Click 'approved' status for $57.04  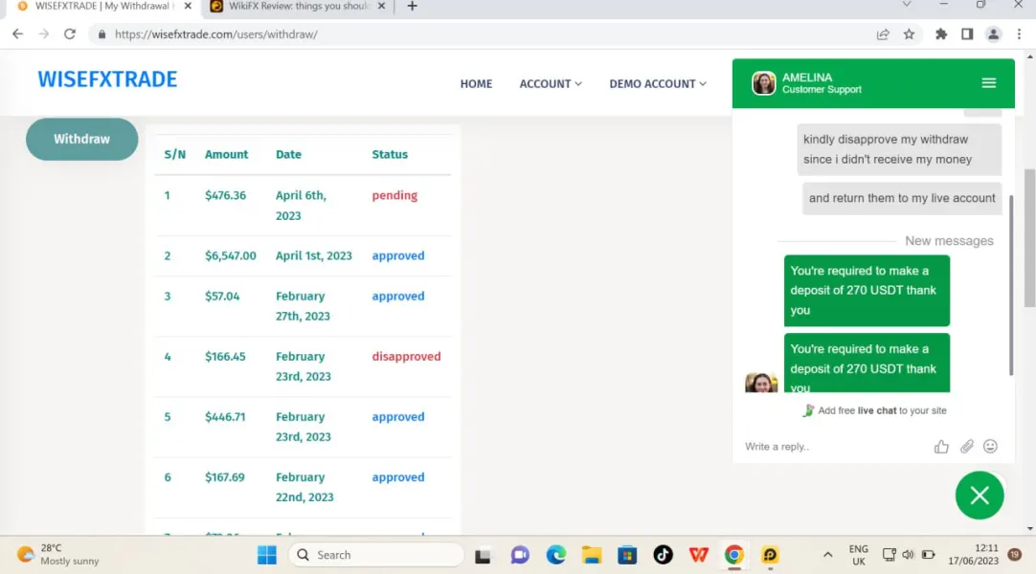(x=397, y=297)
